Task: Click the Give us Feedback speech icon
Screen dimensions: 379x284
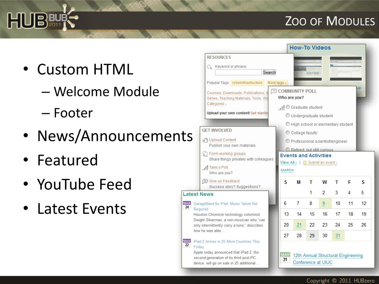Action: coord(205,181)
